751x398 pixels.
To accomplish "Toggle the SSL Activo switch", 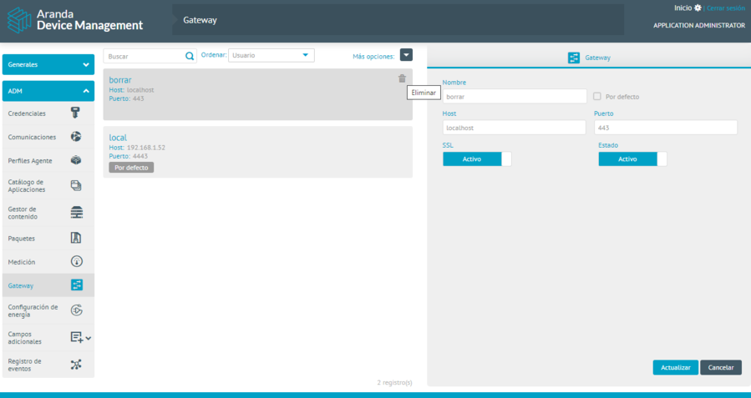I will point(476,159).
